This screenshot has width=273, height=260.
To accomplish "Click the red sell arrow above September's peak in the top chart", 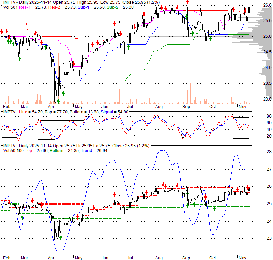I will pos(188,2).
